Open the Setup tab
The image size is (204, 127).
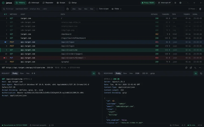pyautogui.click(x=73, y=3)
